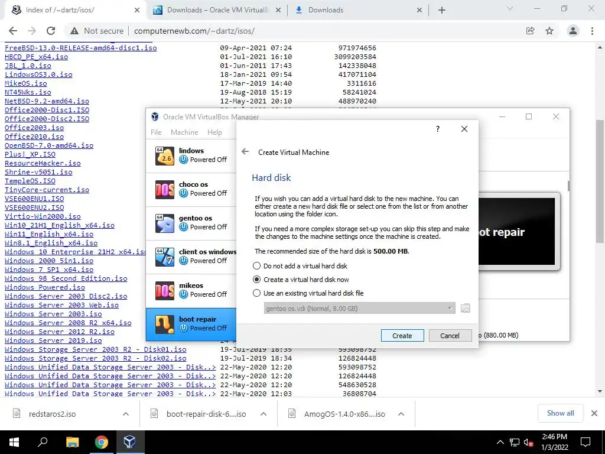605x454 pixels.
Task: Click the folder icon beside the disk list
Action: [x=466, y=308]
